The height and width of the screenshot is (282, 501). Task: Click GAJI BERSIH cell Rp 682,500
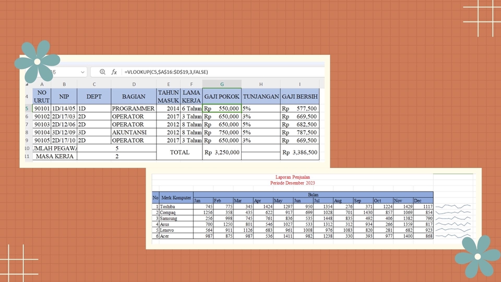300,124
